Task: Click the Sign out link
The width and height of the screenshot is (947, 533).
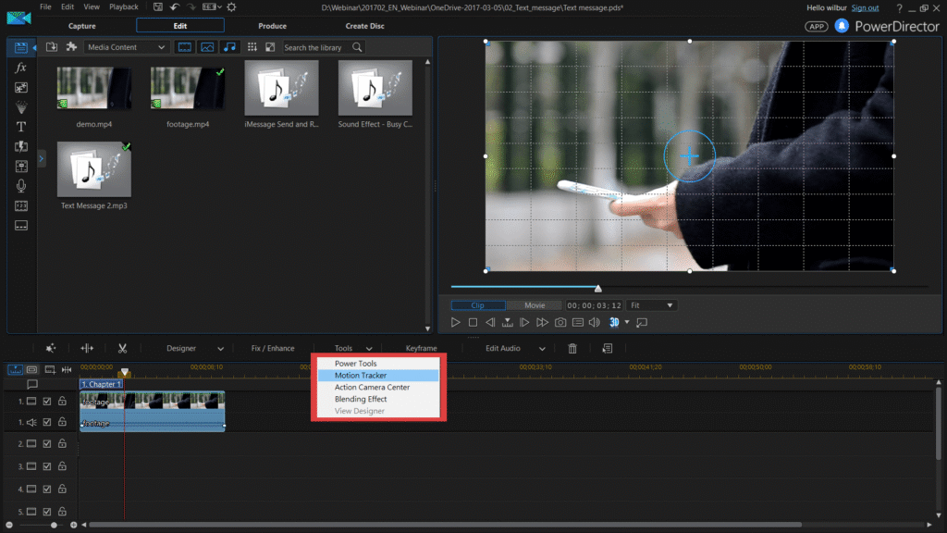Action: tap(865, 7)
